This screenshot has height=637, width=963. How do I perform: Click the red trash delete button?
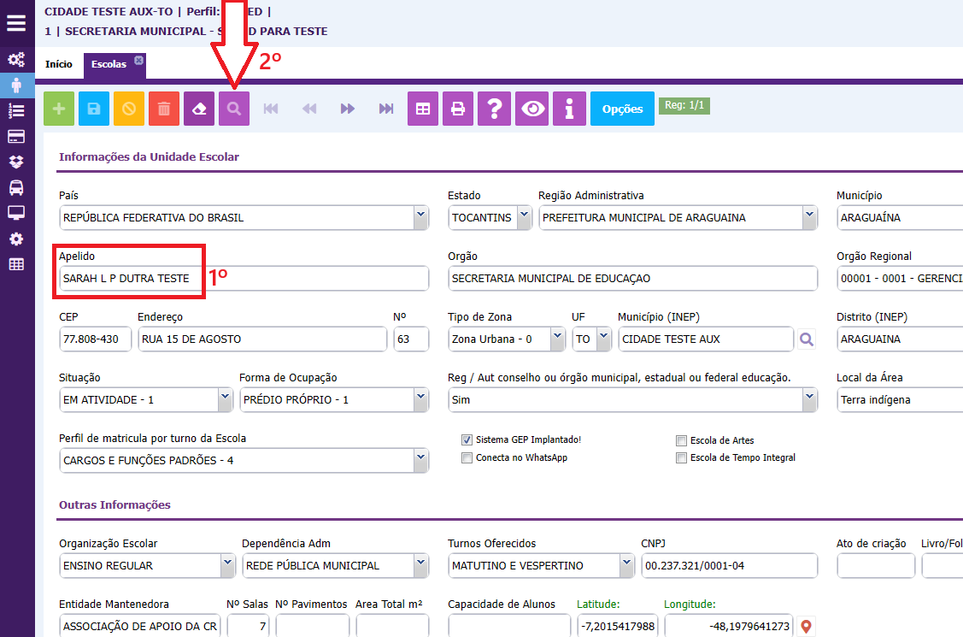164,109
